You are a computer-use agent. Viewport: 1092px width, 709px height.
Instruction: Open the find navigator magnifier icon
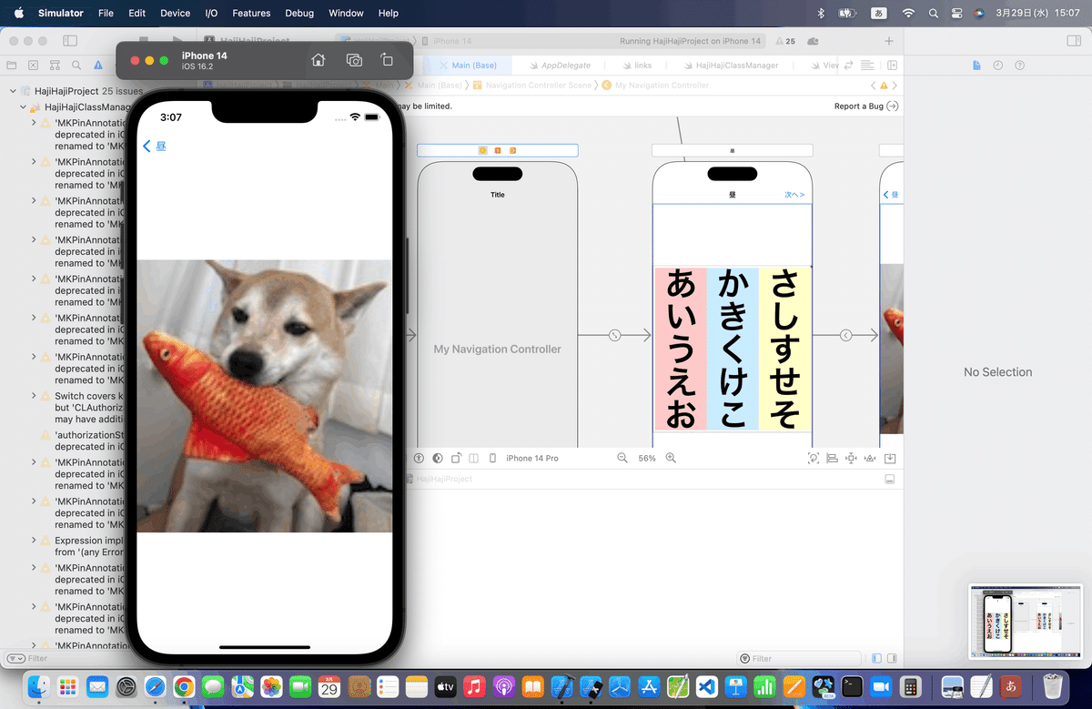76,66
